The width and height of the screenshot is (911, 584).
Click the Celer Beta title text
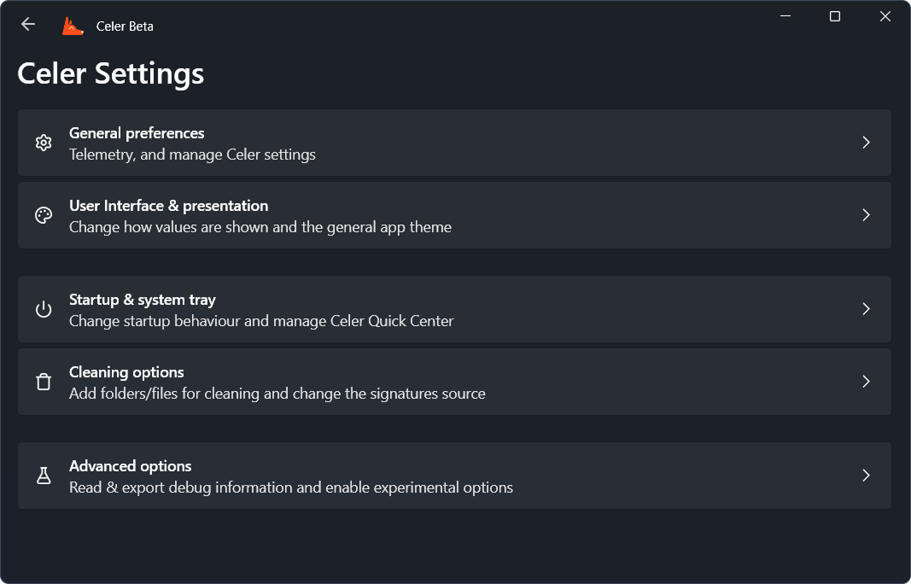125,26
